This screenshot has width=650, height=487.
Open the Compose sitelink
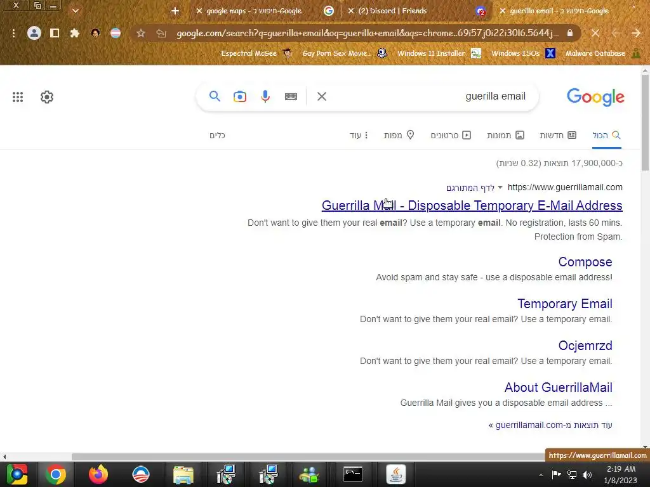pos(585,262)
